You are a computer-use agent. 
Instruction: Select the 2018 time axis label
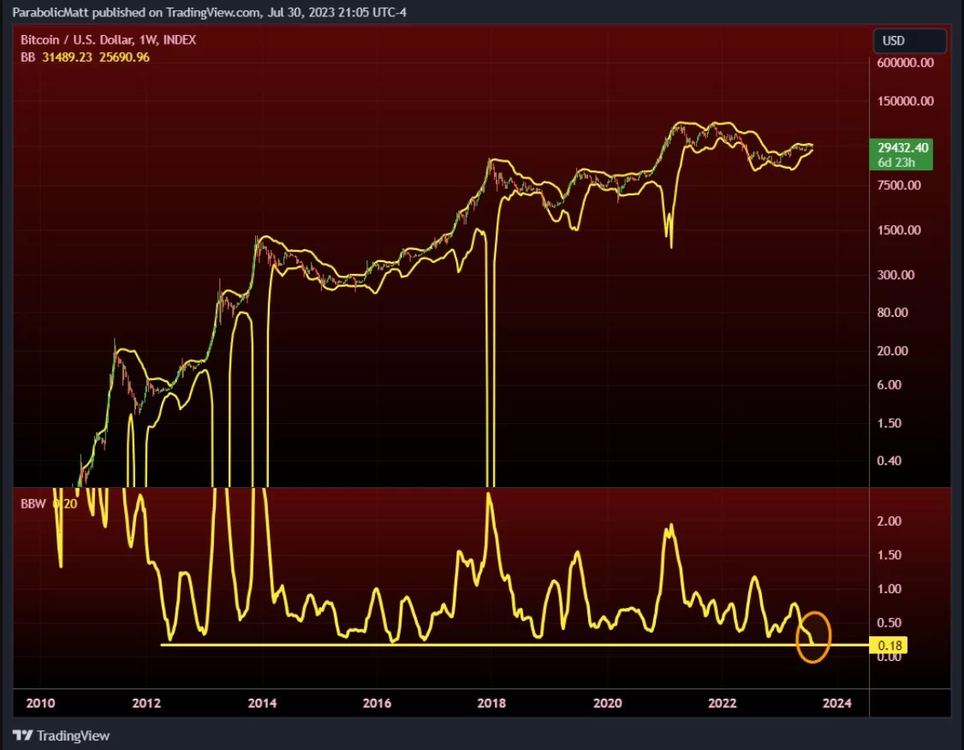pos(491,703)
